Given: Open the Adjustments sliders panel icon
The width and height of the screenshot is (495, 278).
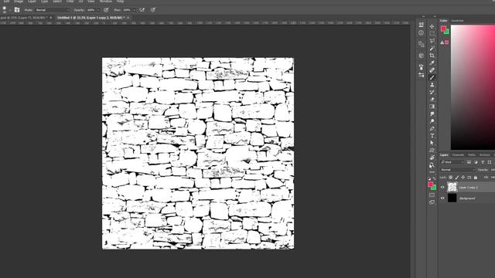Looking at the screenshot, I should [x=421, y=75].
